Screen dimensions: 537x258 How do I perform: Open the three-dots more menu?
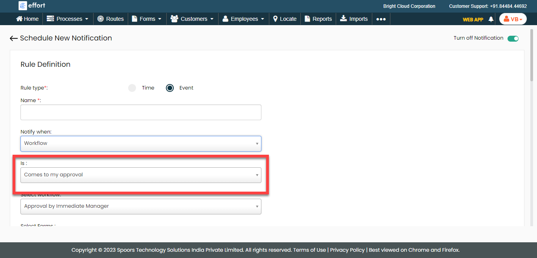pyautogui.click(x=381, y=19)
